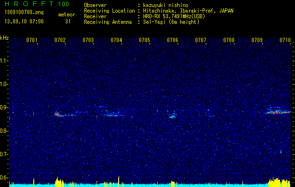Click the Observer label
295x187 pixels.
click(95, 5)
